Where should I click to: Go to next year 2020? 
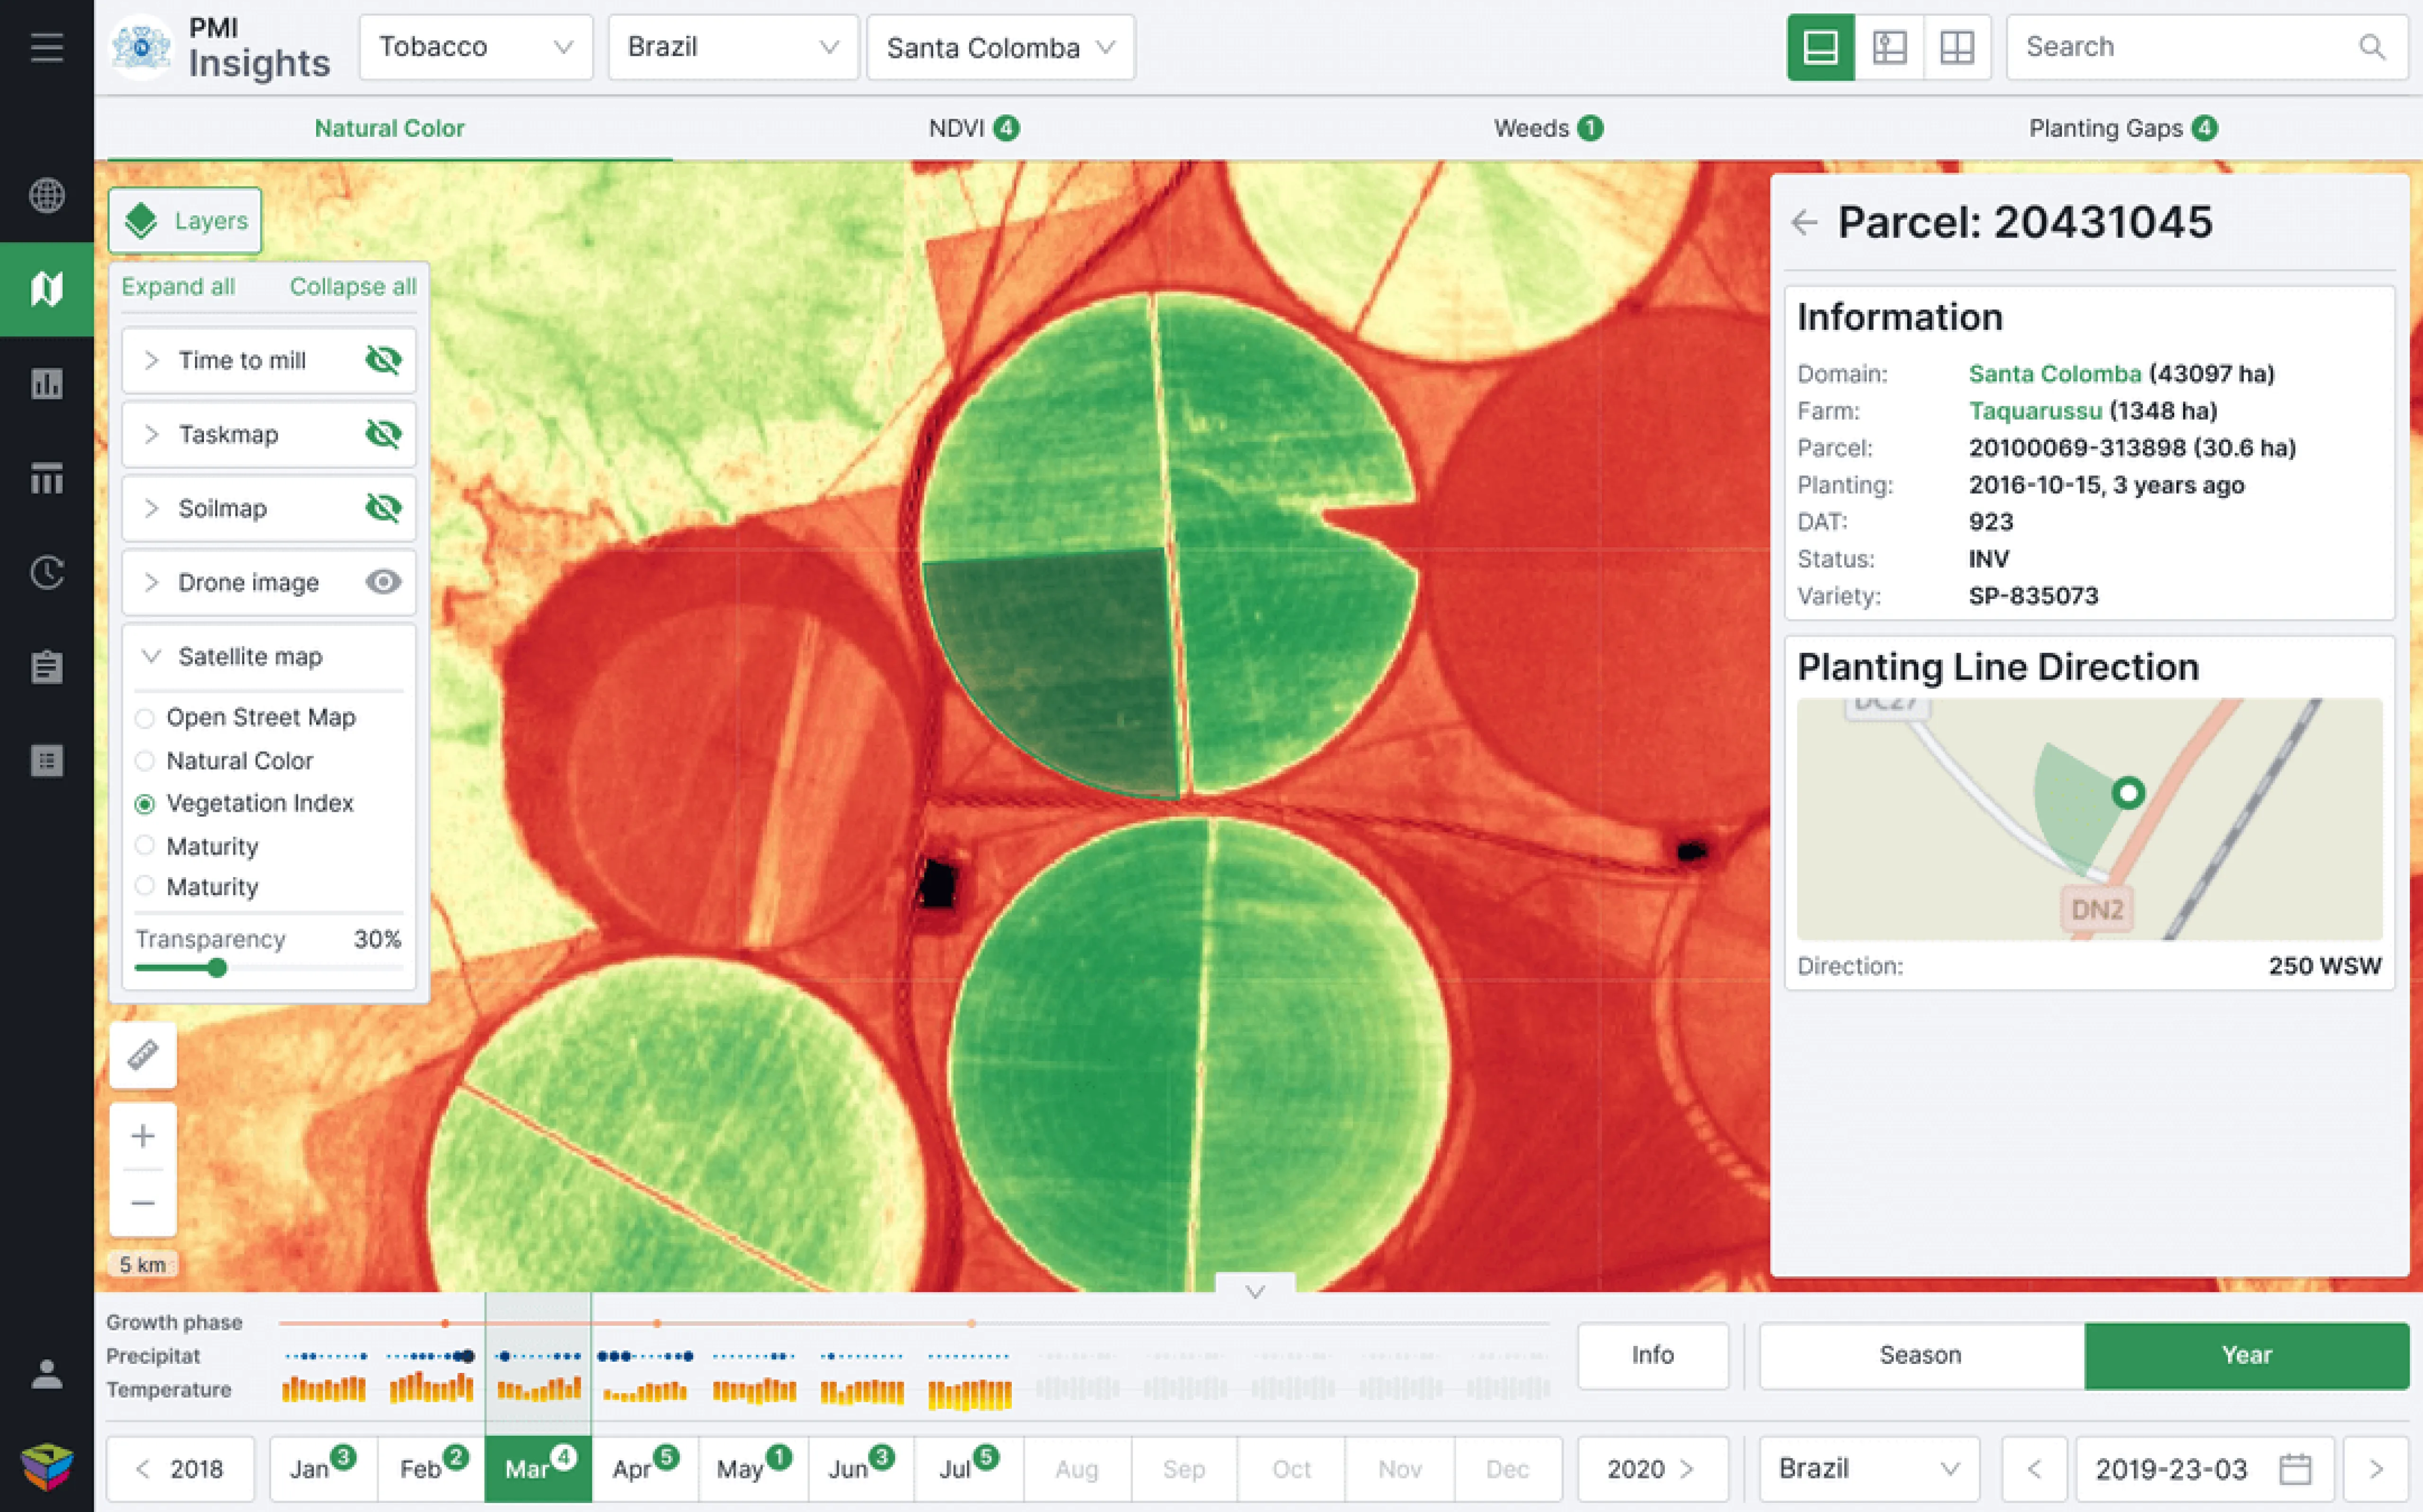(1652, 1469)
